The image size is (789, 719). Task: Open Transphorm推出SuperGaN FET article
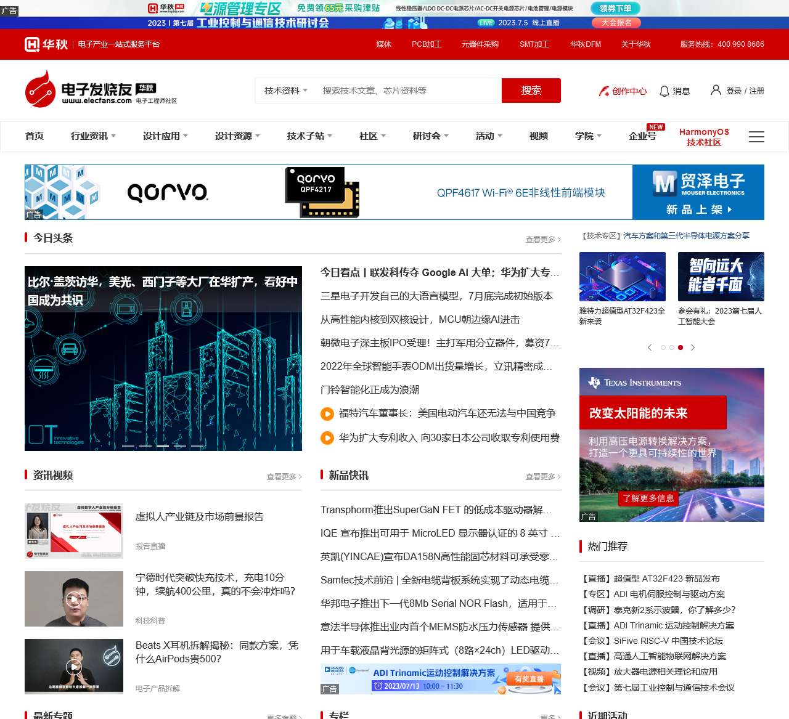pos(436,510)
